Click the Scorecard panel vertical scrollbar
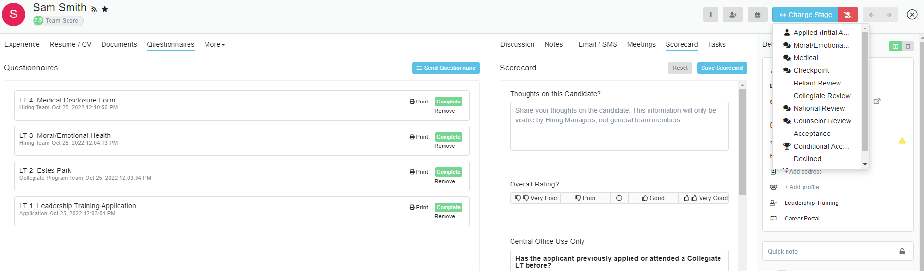Screen dimensions: 924x271 (x=742, y=141)
